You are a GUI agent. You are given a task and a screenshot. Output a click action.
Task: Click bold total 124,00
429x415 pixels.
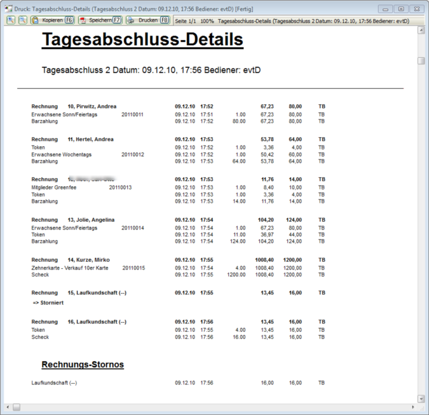pyautogui.click(x=294, y=220)
